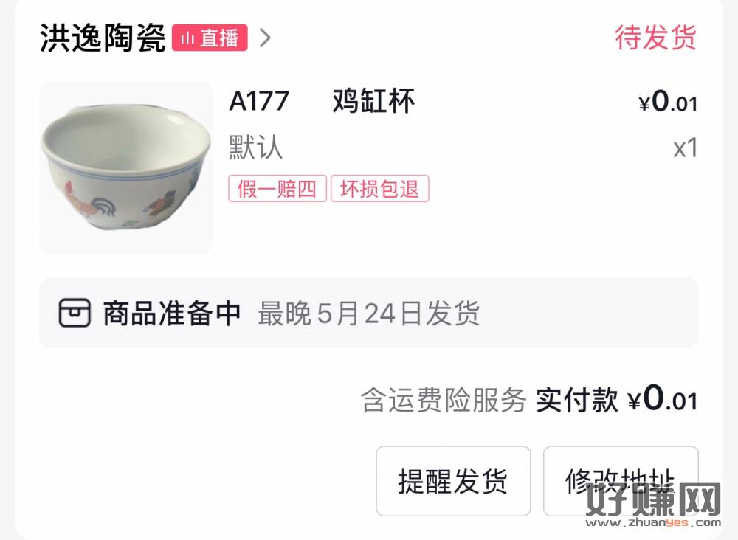
Task: Open the 商品准备中 shipping status bar
Action: [x=368, y=313]
